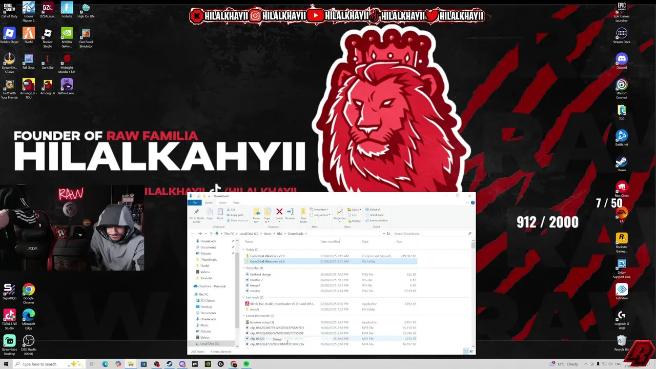
Task: Click the Refresh button beside address bar
Action: (x=388, y=234)
